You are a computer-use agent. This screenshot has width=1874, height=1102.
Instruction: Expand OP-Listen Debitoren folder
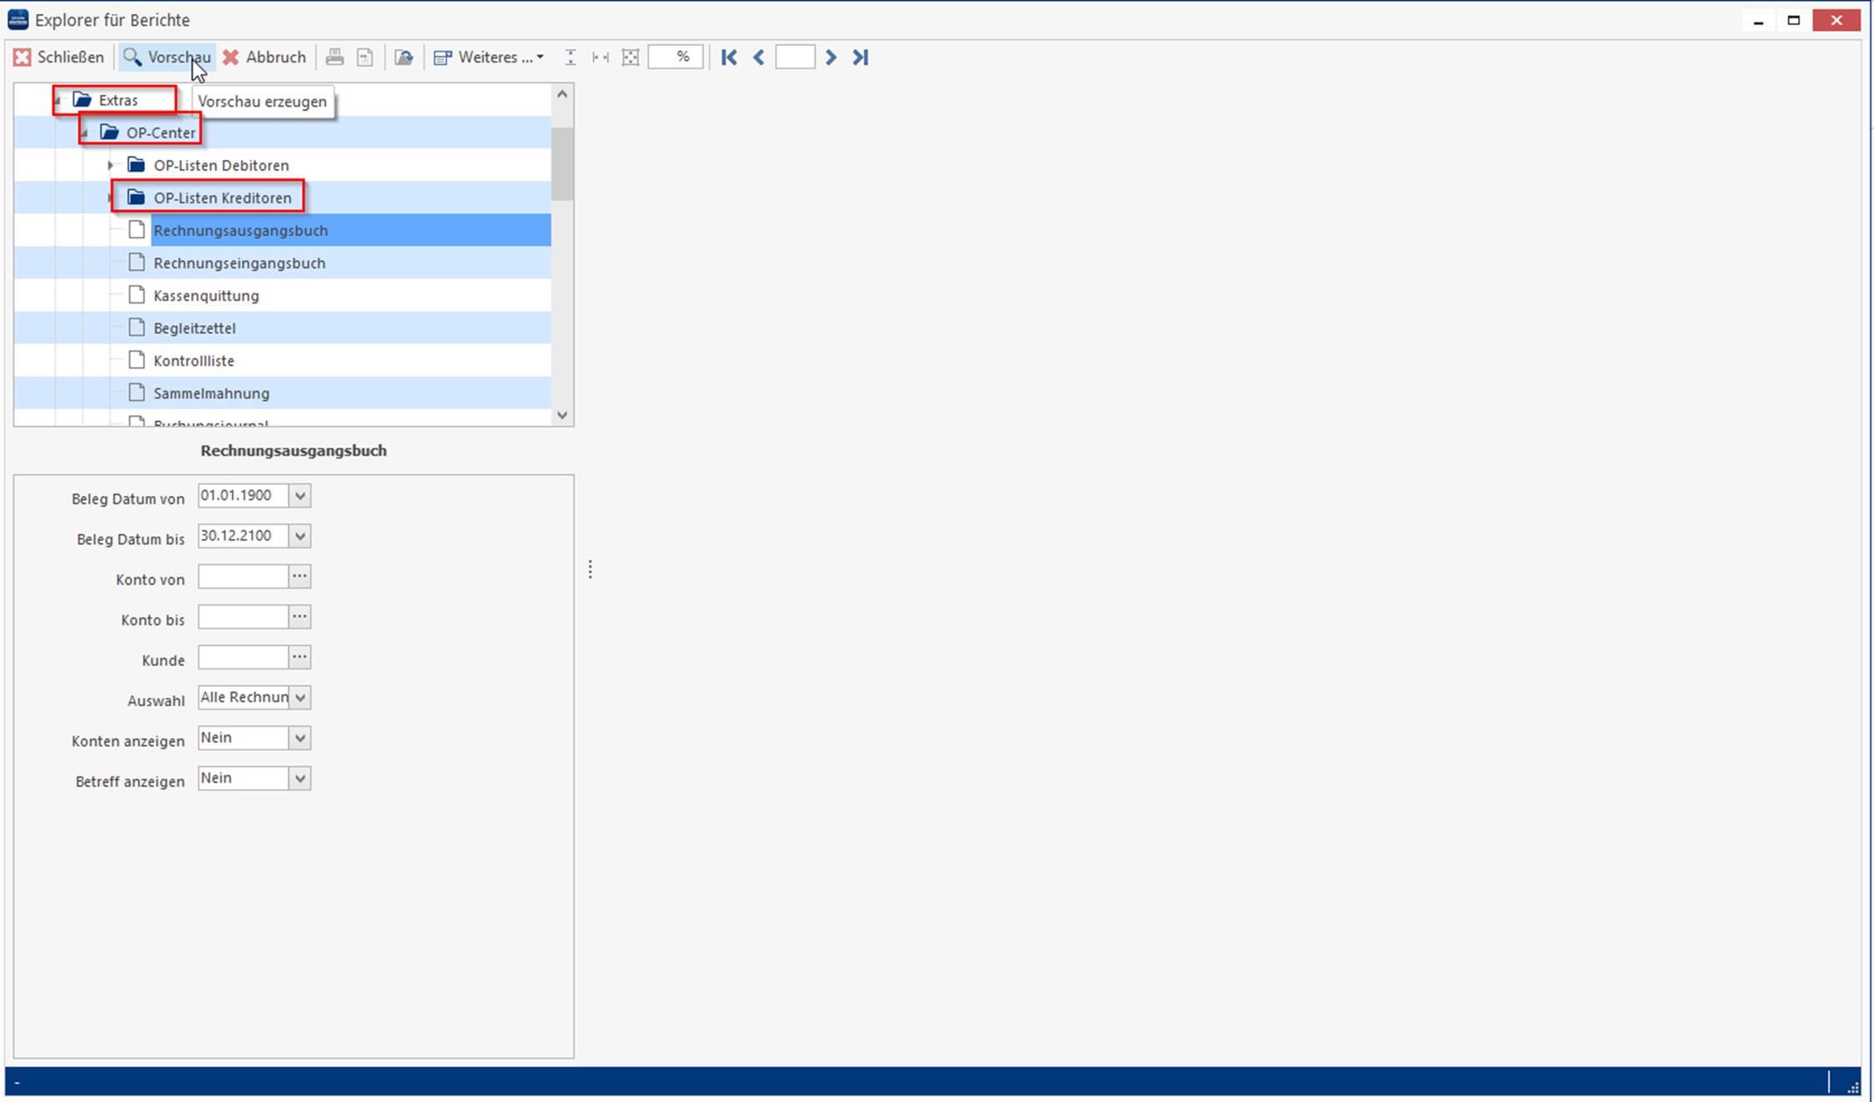coord(111,165)
